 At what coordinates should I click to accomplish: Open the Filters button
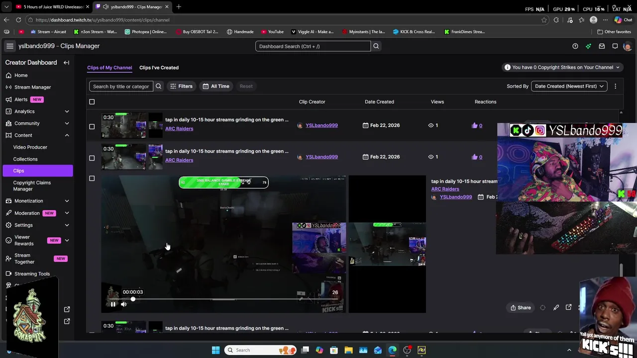pos(181,86)
